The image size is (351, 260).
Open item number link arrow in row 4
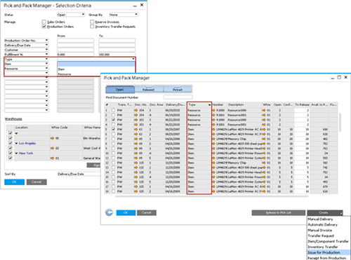click(x=213, y=125)
